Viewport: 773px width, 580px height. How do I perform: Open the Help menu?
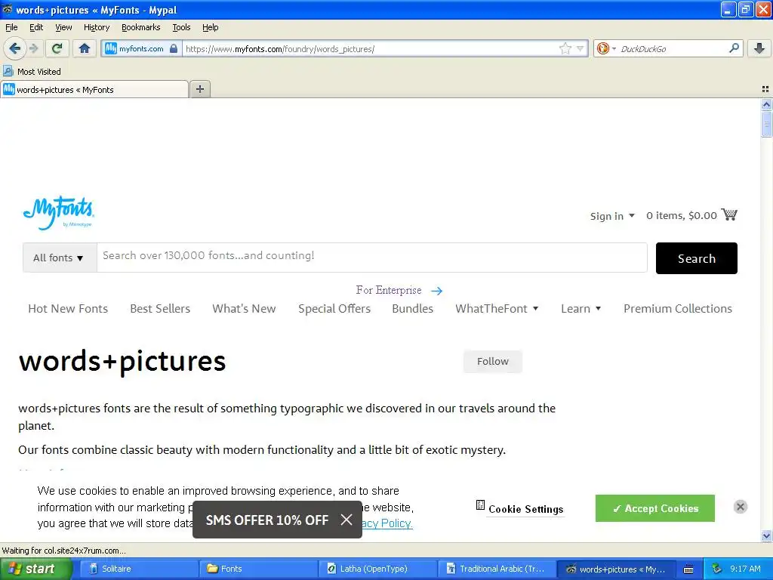tap(210, 27)
